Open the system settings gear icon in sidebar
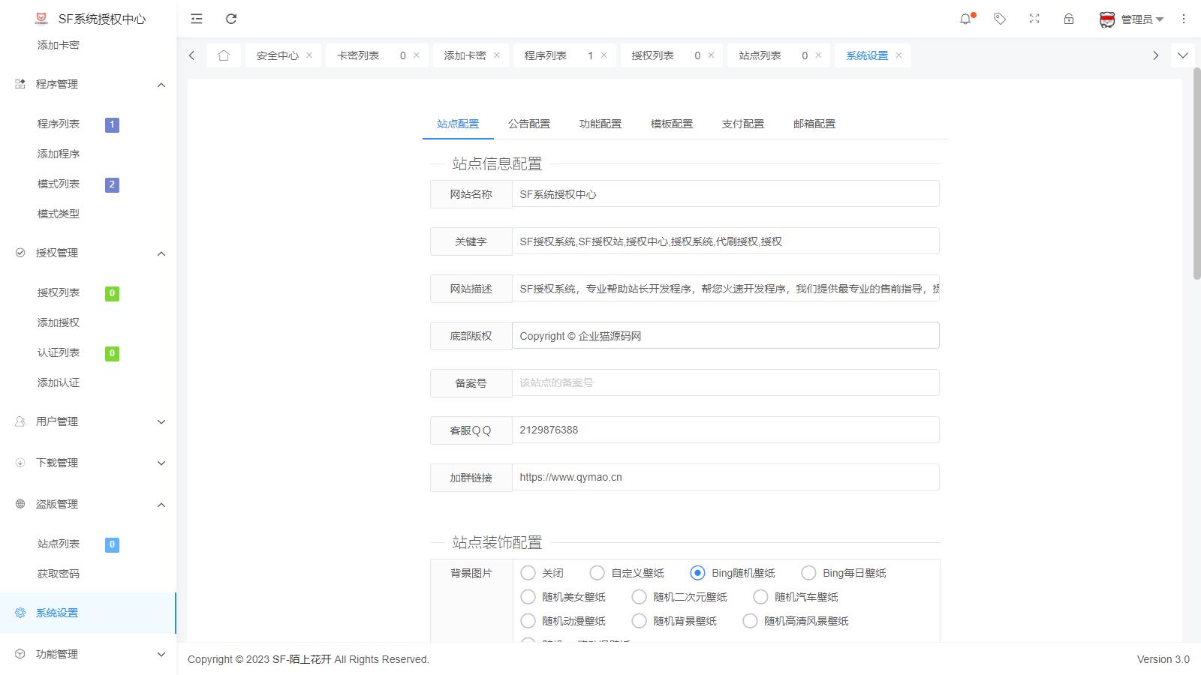The image size is (1201, 675). tap(19, 613)
